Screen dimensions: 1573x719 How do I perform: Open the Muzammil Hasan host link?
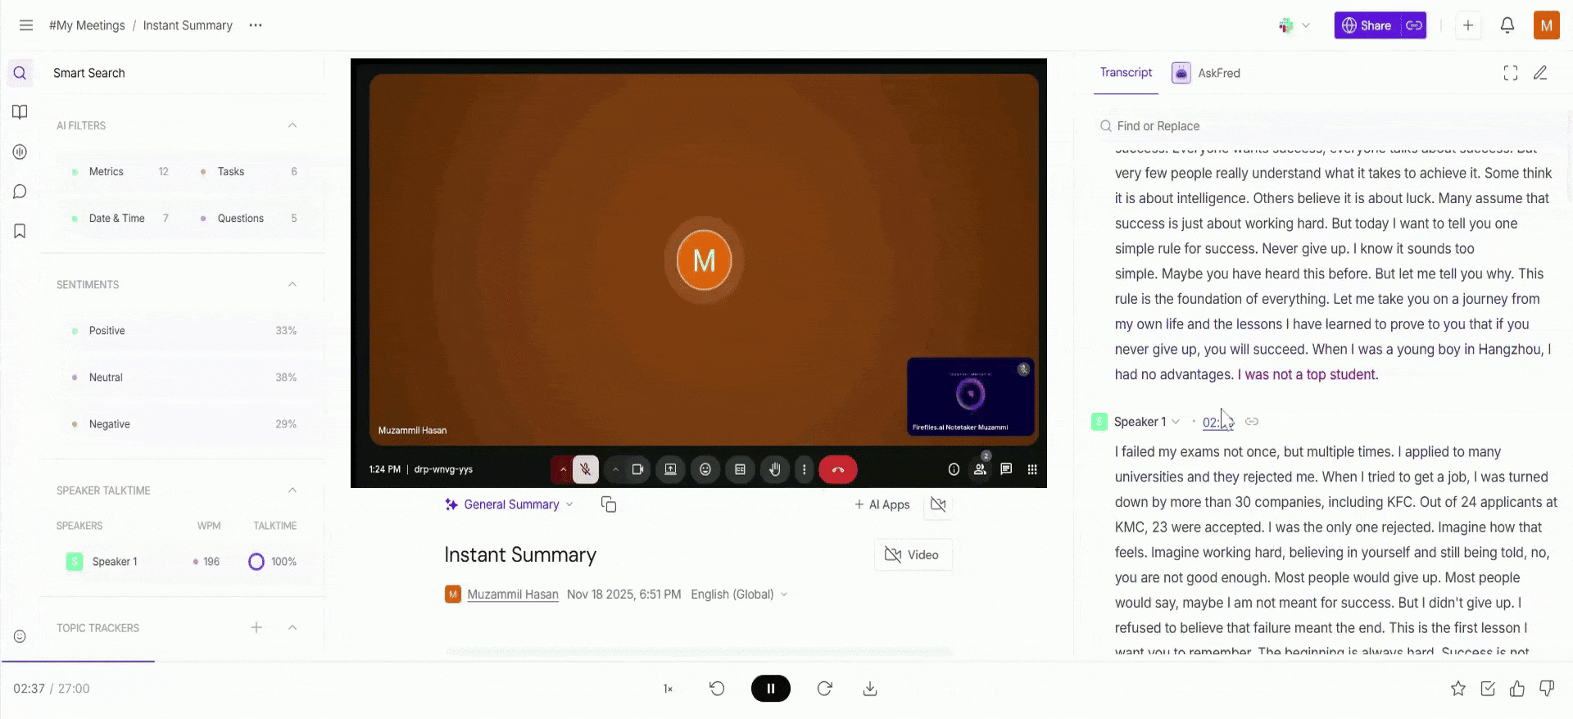pyautogui.click(x=513, y=595)
